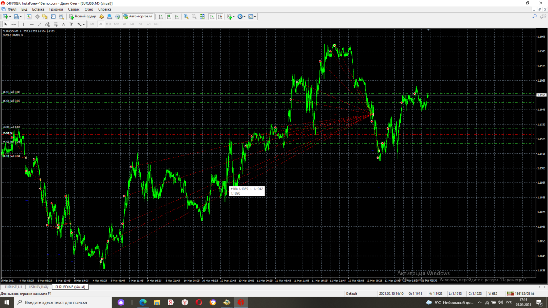The height and width of the screenshot is (308, 548).
Task: Click the Windows taskbar search field
Action: [62, 302]
